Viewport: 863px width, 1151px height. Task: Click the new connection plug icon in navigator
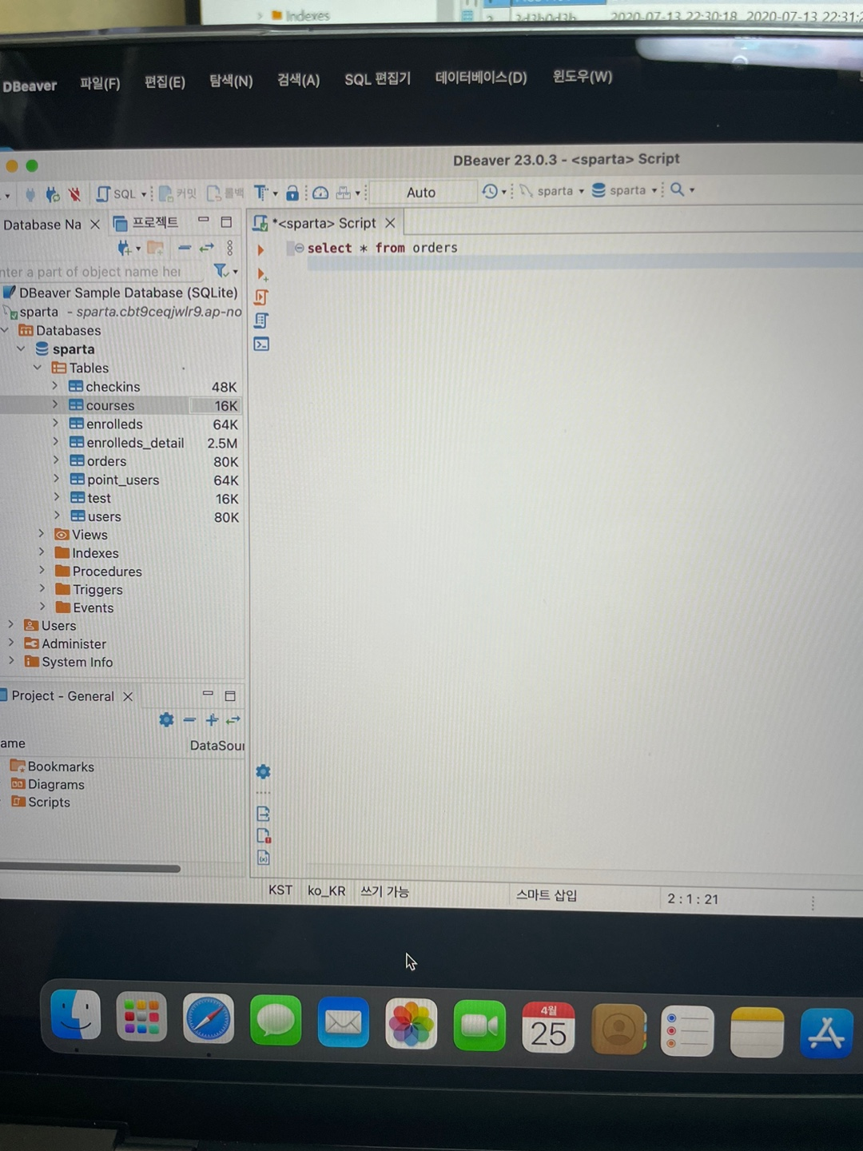point(125,248)
